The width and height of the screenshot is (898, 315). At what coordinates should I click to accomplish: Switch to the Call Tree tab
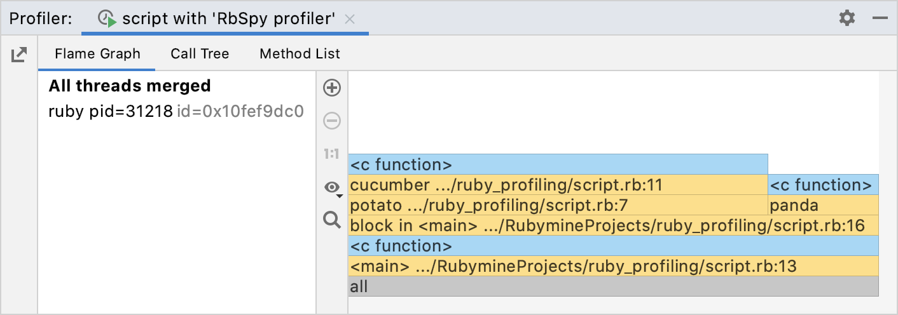(200, 54)
